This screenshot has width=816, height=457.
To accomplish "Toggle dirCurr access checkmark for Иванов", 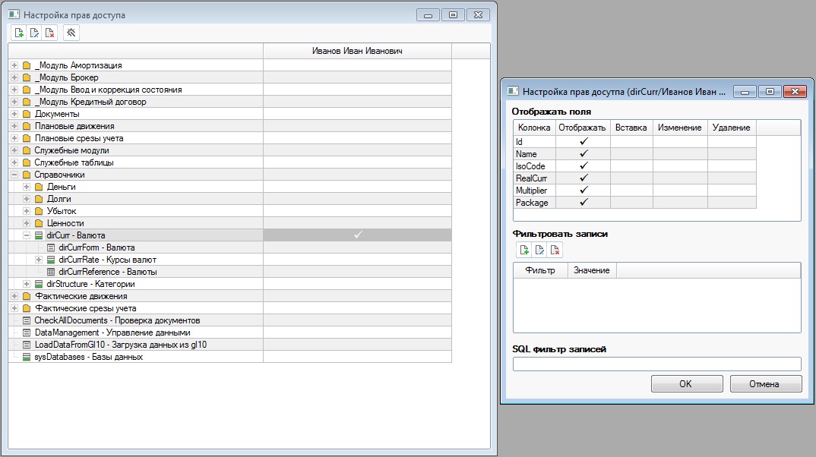I will pyautogui.click(x=357, y=235).
